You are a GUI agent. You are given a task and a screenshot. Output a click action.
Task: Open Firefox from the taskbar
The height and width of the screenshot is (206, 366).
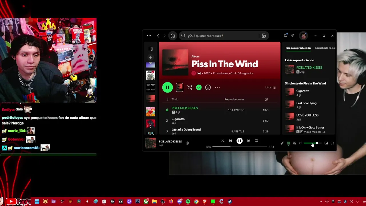tap(171, 201)
